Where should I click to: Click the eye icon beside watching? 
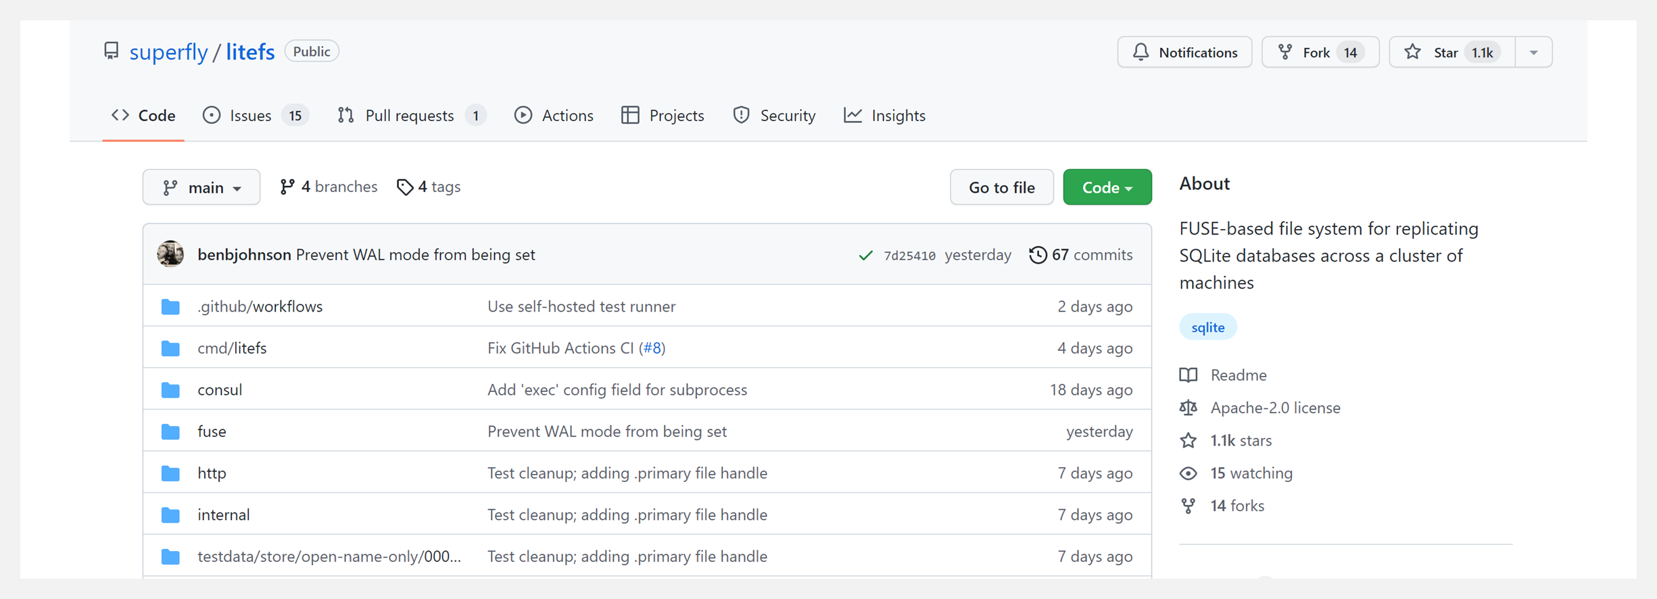(1188, 473)
